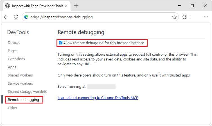Screen dimensions: 212x126
Task: Reload the page with the refresh icon
Action: click(x=16, y=17)
